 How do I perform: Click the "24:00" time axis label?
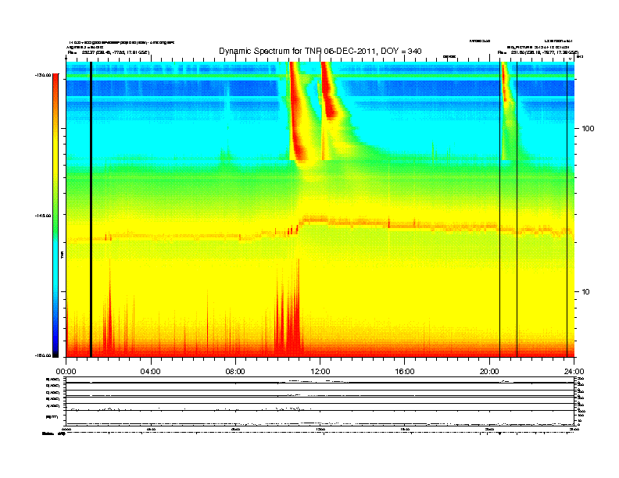[x=574, y=372]
